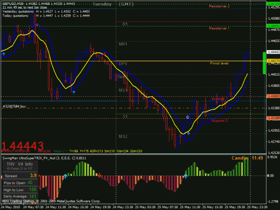Image resolution: width=280 pixels, height=210 pixels.
Task: Select the Support 1 line label
Action: [x=220, y=99]
